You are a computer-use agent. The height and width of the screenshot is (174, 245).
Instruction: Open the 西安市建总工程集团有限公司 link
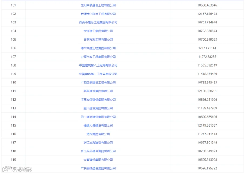tap(98, 22)
